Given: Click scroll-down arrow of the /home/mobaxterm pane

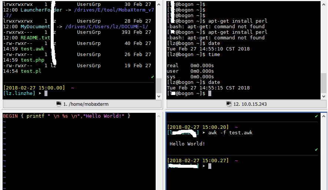Looking at the screenshot, I should click(159, 96).
